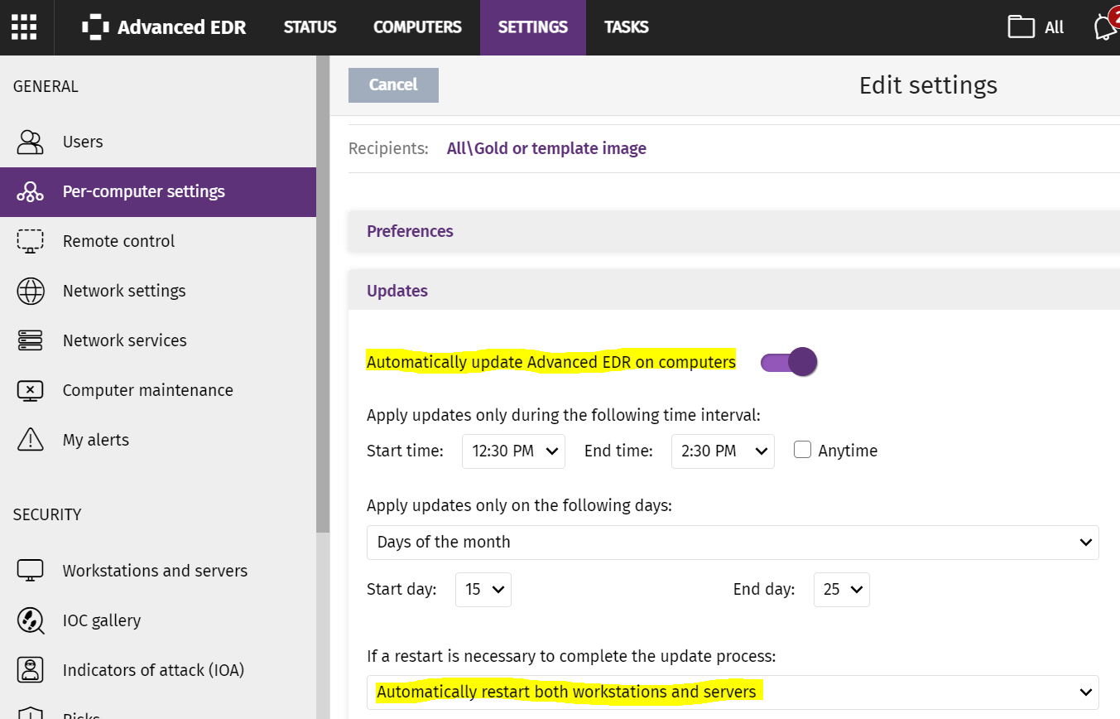The image size is (1120, 719).
Task: Click the Per-computer settings icon
Action: point(31,191)
